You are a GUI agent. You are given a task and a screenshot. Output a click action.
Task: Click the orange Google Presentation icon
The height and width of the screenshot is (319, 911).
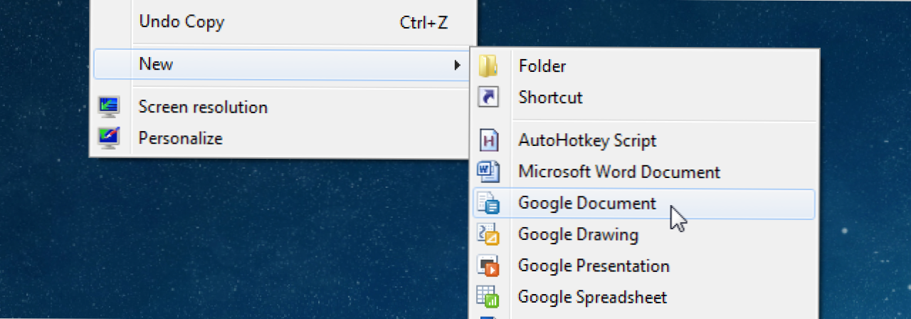click(x=488, y=266)
